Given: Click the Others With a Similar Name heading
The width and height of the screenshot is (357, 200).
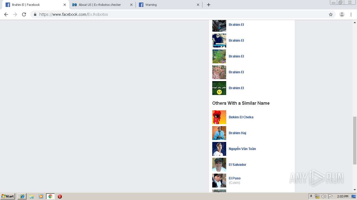Looking at the screenshot, I should click(x=241, y=103).
